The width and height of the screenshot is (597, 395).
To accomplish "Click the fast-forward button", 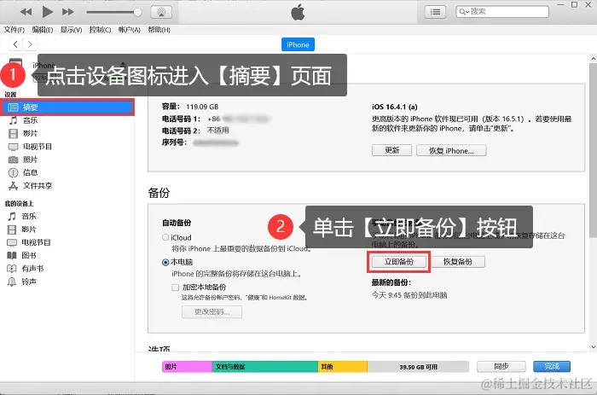I will [x=67, y=12].
